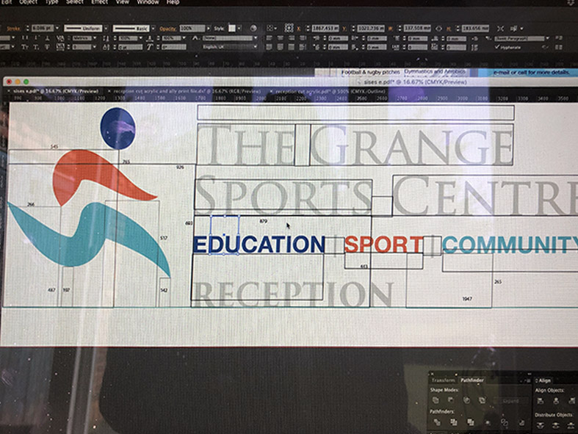Click the blue EDUCATION text on artboard
Viewport: 578px width, 434px height.
pos(259,245)
